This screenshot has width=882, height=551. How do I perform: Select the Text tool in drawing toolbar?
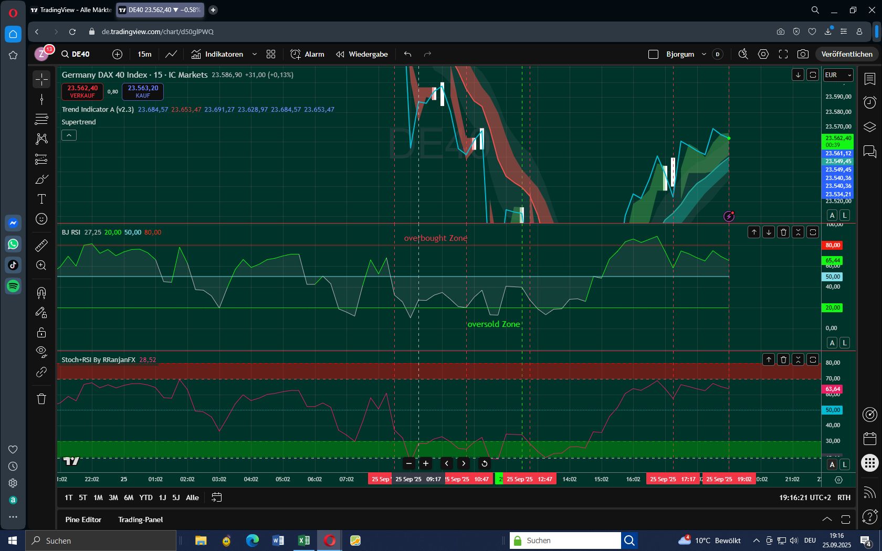41,199
